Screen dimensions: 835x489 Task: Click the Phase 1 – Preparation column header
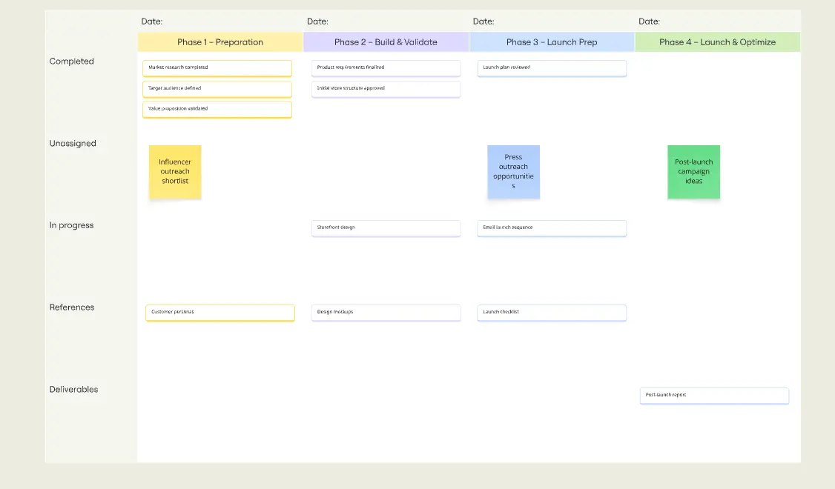tap(220, 42)
